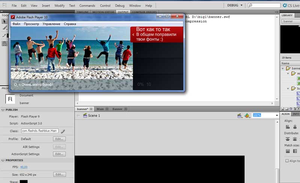This screenshot has width=300, height=183.
Task: Click the pencil icon to edit class definition
Action: tap(63, 131)
